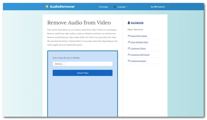Image resolution: width=207 pixels, height=120 pixels.
Task: Visit the Compress Images text link
Action: (x=138, y=61)
